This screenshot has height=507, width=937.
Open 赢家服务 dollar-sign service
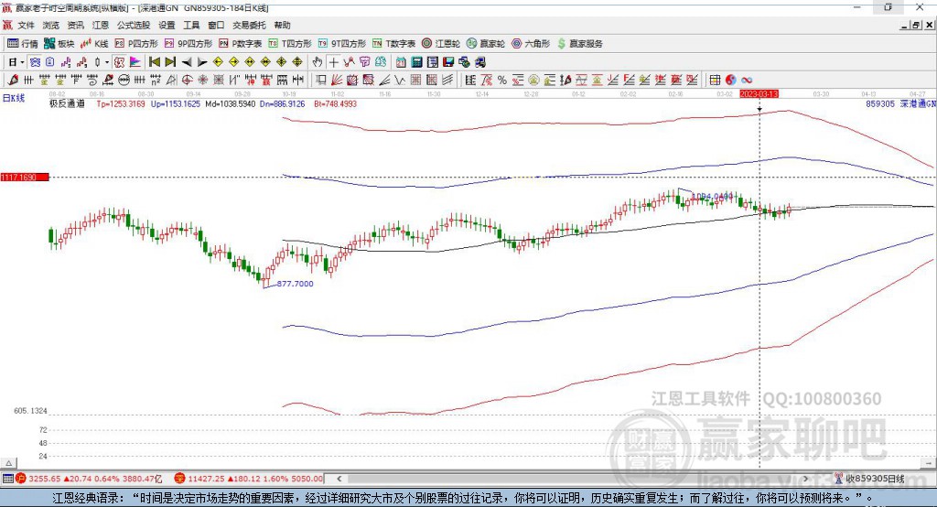pos(580,44)
